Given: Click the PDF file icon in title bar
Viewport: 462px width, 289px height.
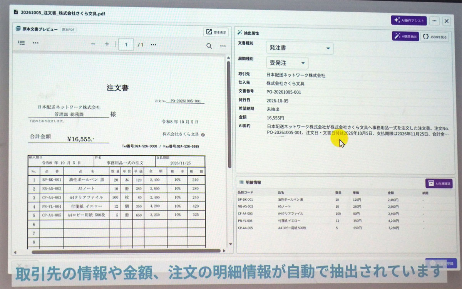Looking at the screenshot, I should (16, 12).
